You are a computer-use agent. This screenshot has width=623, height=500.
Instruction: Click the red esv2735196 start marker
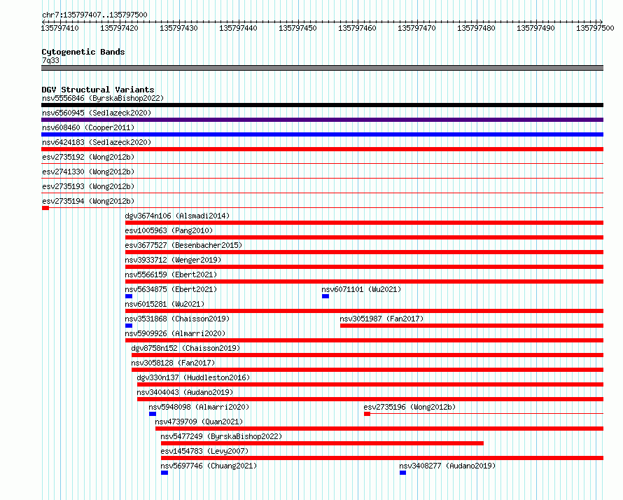click(367, 414)
